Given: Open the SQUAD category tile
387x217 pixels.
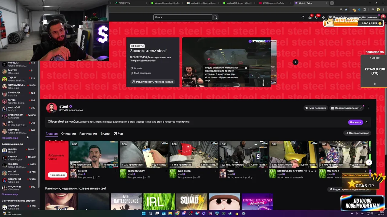Looking at the screenshot, I should pos(192,201).
